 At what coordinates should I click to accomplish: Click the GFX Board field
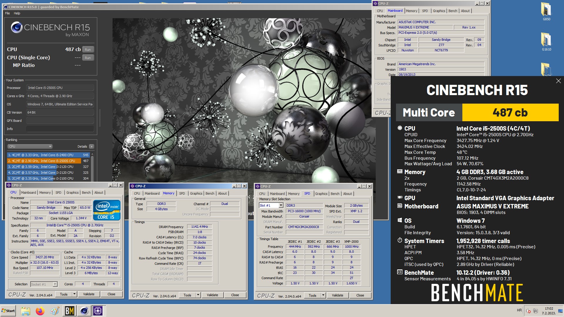(60, 121)
